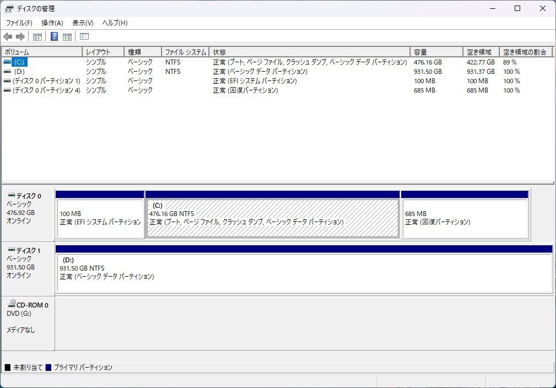Image resolution: width=556 pixels, height=388 pixels.
Task: Open the ファイル(F) menu
Action: (x=19, y=23)
